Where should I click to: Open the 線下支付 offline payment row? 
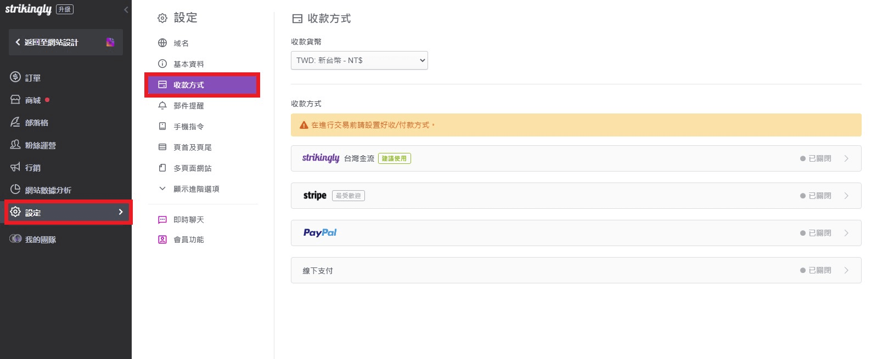pos(575,270)
